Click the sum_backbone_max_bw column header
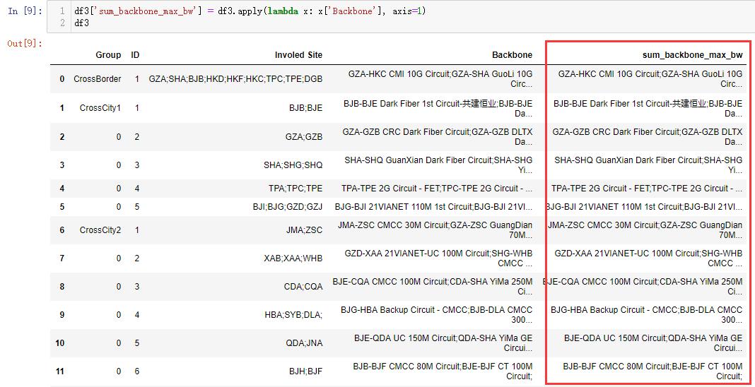Viewport: 755px width, 387px height. coord(692,55)
